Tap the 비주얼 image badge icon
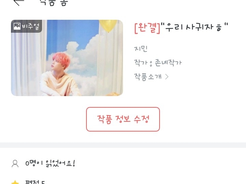 pyautogui.click(x=26, y=26)
